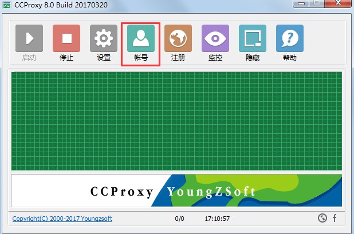Click the green traffic monitor graph
The image size is (354, 234).
[176, 121]
